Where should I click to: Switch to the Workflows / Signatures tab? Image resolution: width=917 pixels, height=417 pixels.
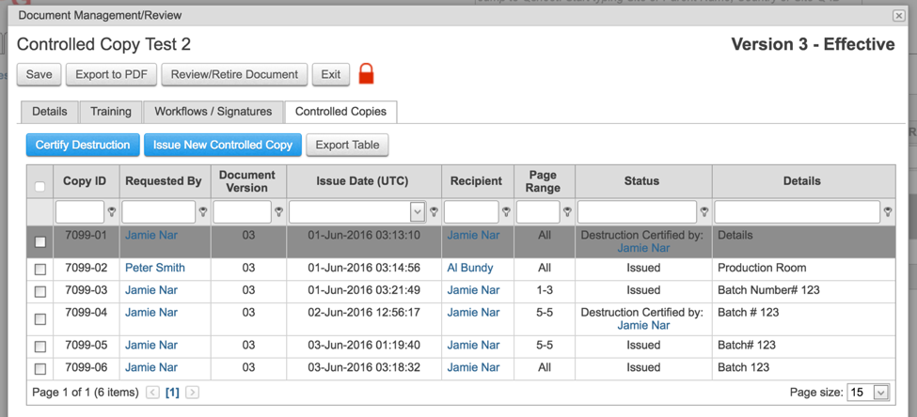point(213,112)
